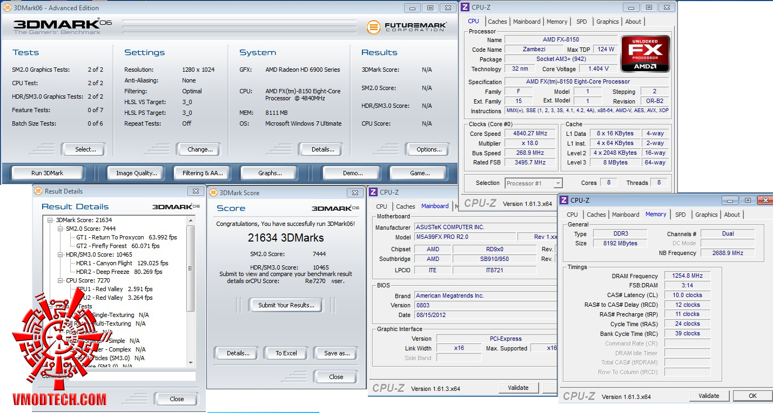Select the SPD tab in the Memory CPU-Z window
The height and width of the screenshot is (413, 773).
click(x=681, y=215)
